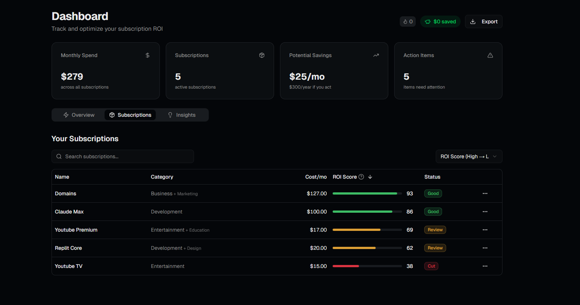Open the ROI Score help tooltip icon
The image size is (580, 305).
pyautogui.click(x=361, y=177)
